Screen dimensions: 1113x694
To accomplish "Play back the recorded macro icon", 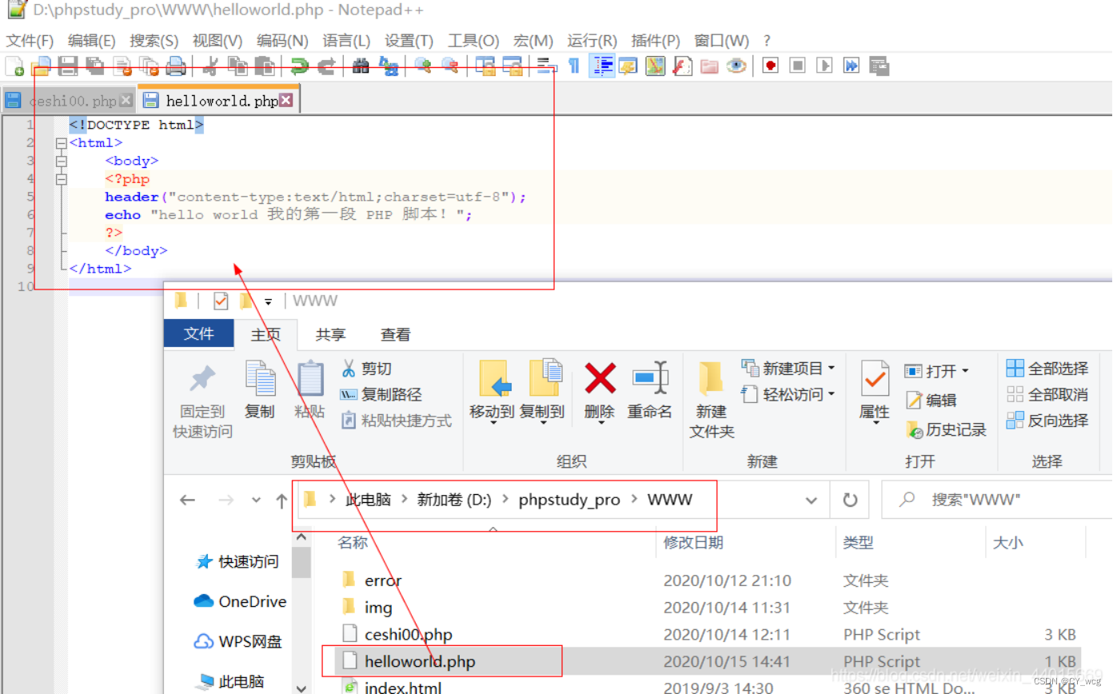I will (825, 66).
